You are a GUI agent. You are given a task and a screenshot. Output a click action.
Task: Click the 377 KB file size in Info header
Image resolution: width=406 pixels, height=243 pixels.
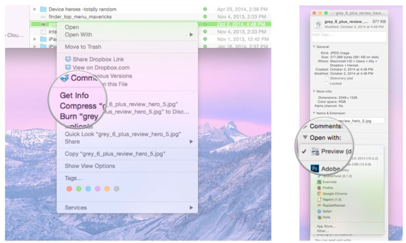click(379, 22)
